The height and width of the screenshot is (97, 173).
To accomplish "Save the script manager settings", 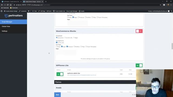I will [58, 95].
